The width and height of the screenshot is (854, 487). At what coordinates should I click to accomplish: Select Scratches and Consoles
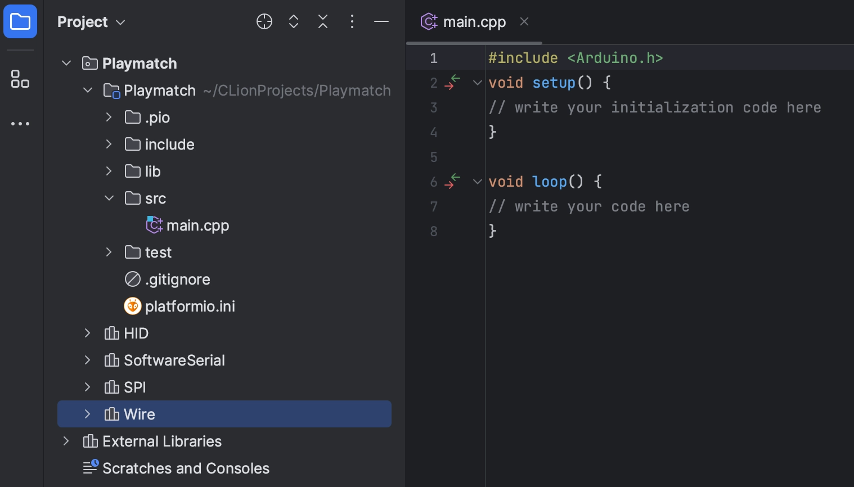click(186, 468)
